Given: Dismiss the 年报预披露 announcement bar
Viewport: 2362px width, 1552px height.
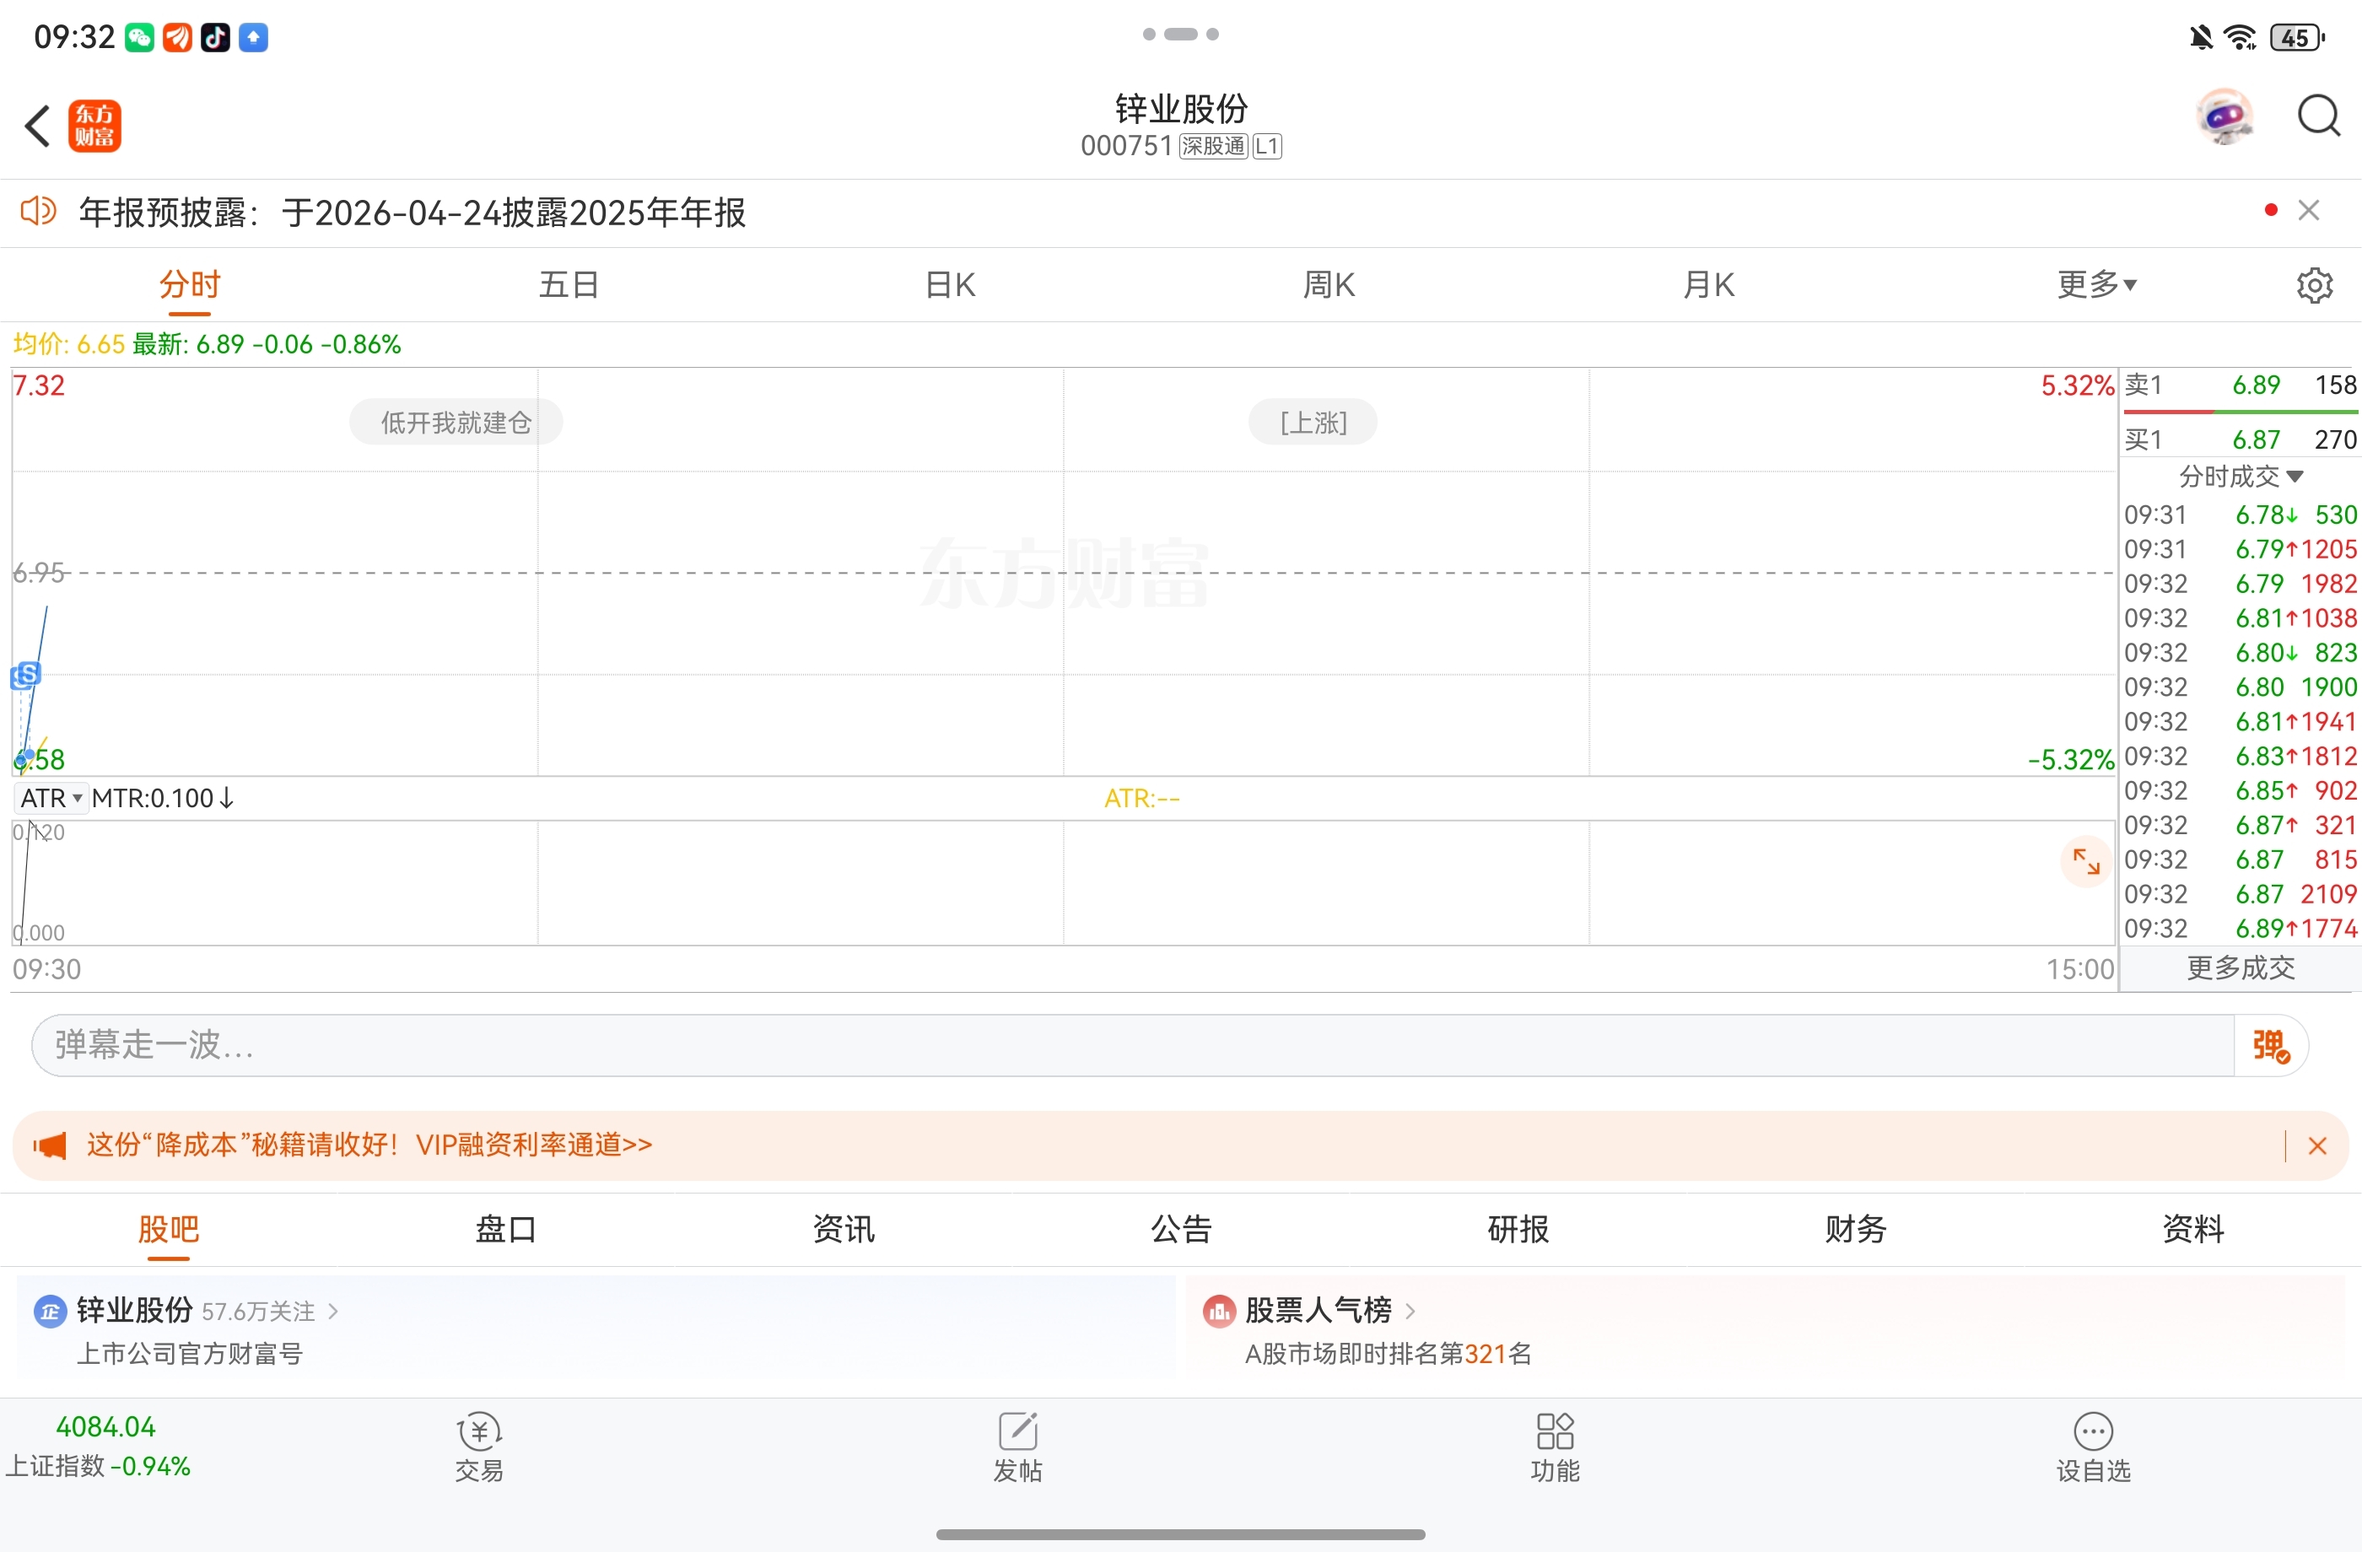Looking at the screenshot, I should click(2308, 210).
